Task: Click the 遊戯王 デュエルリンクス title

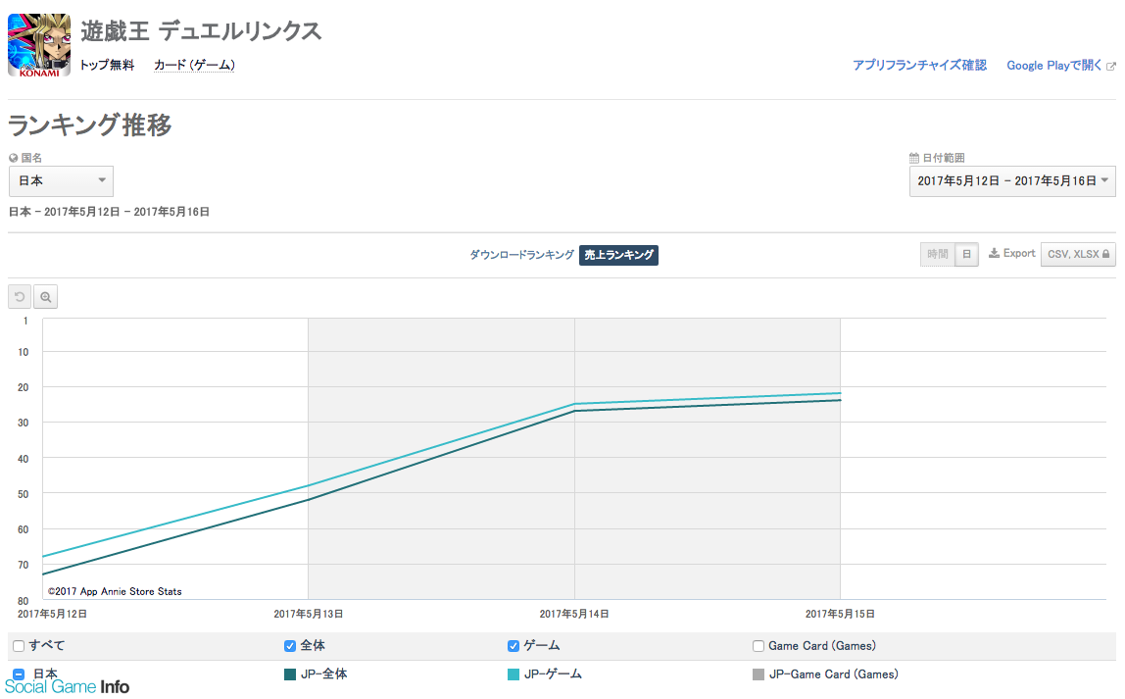Action: click(201, 30)
